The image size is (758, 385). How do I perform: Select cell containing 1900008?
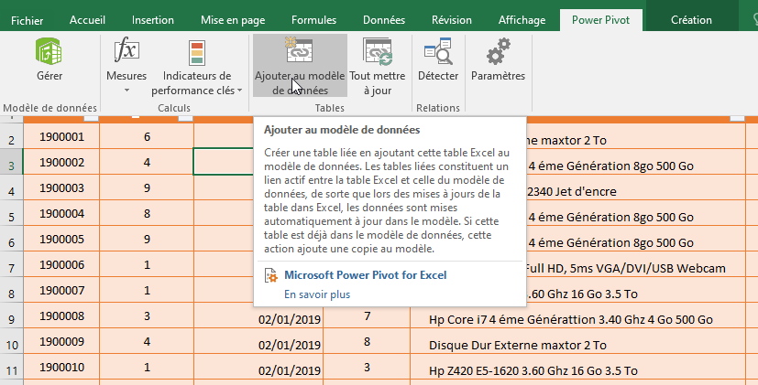coord(61,315)
